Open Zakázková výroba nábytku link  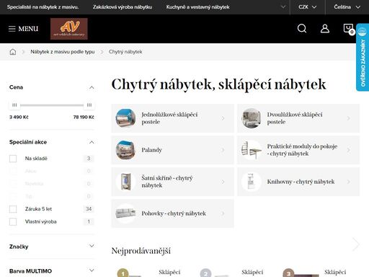123,7
